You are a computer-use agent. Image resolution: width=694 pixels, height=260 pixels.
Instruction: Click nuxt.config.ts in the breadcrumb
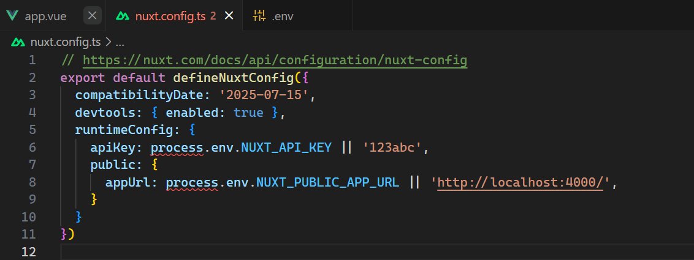tap(66, 42)
